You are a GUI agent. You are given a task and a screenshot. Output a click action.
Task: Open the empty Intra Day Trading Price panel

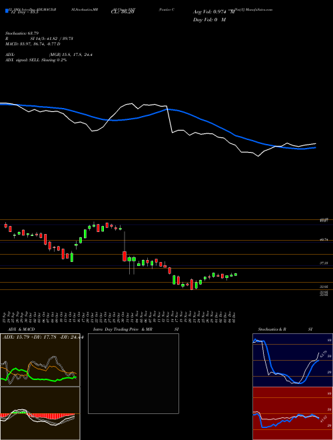point(133,373)
